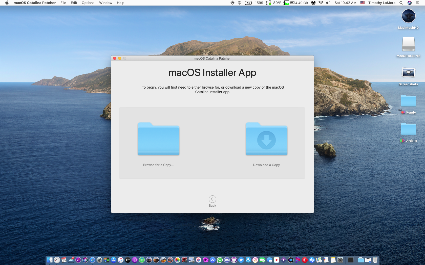Select the macOS10.15 V2 drive on desktop
This screenshot has height=265, width=425.
(408, 44)
